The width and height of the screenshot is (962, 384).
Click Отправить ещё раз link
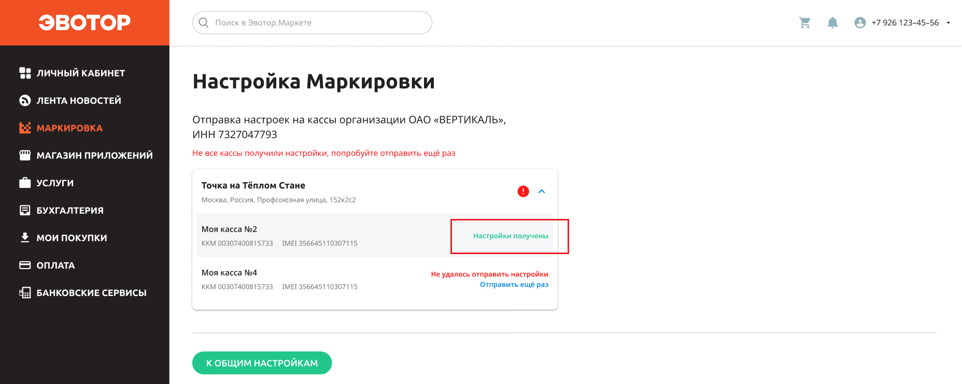(514, 285)
